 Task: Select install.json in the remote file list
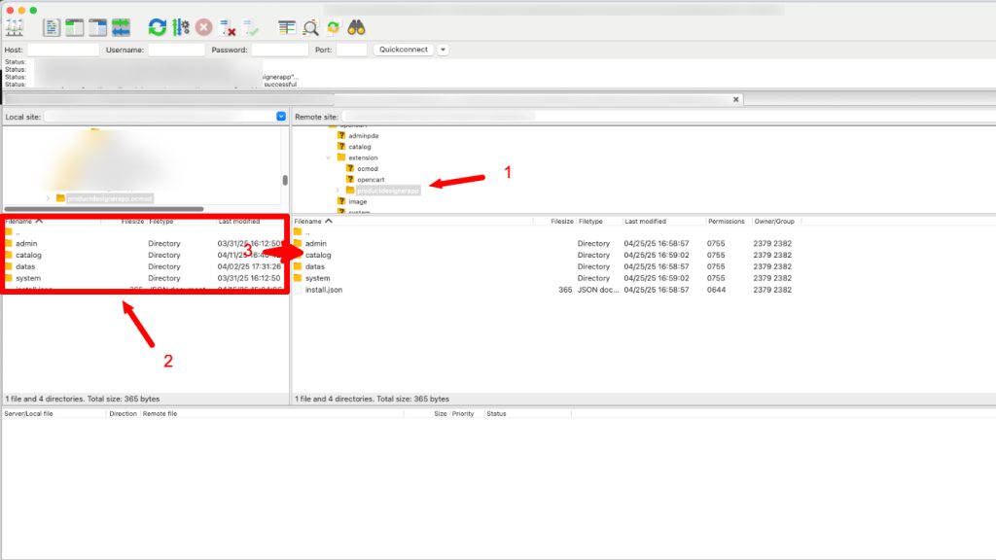pos(323,290)
